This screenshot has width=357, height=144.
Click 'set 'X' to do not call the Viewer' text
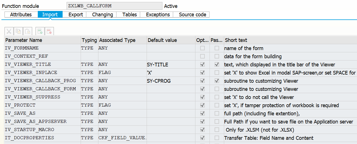[259, 97]
